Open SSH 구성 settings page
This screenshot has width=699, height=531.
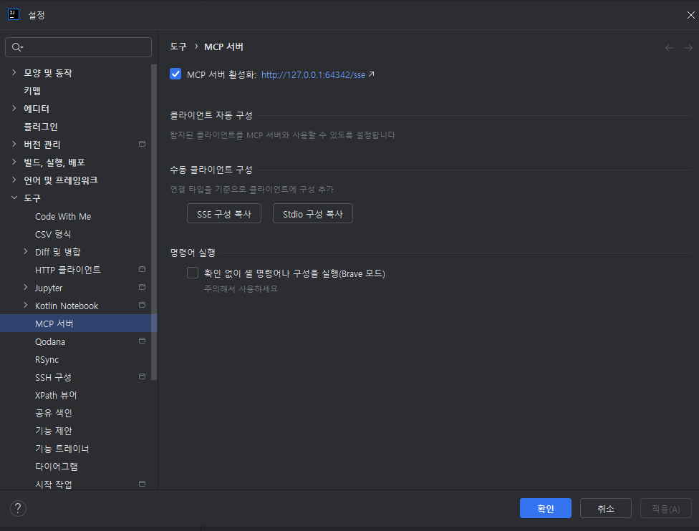(x=53, y=377)
